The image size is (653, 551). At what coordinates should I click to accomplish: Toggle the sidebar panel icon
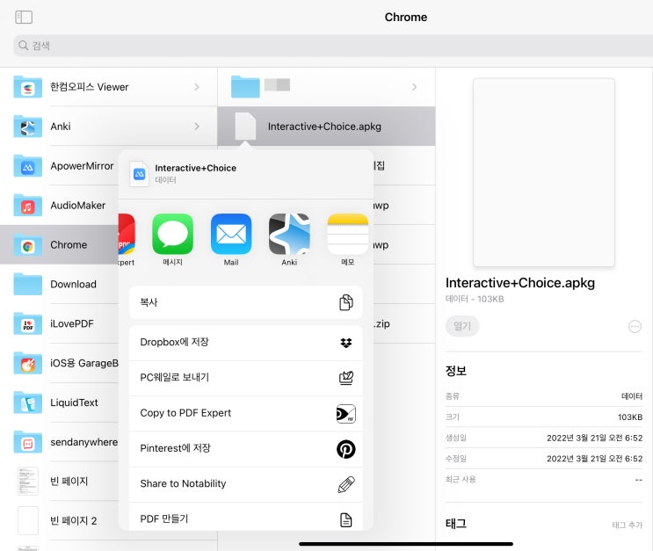[24, 17]
